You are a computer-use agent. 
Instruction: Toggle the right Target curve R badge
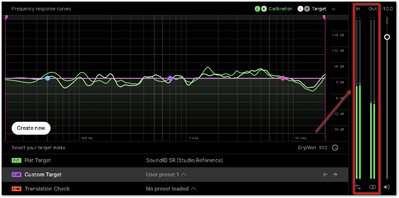[307, 9]
